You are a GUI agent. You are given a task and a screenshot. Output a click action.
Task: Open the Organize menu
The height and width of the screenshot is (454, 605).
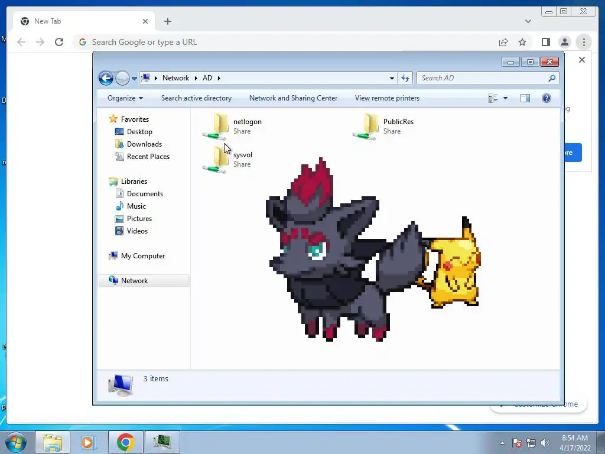tap(125, 98)
